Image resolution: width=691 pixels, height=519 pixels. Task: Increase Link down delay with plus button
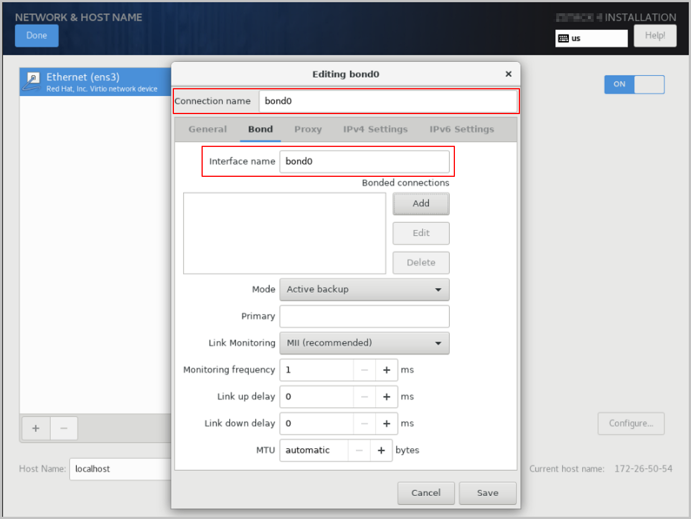coord(386,423)
